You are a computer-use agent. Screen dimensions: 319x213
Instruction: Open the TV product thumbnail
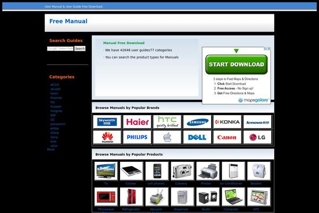point(106,171)
